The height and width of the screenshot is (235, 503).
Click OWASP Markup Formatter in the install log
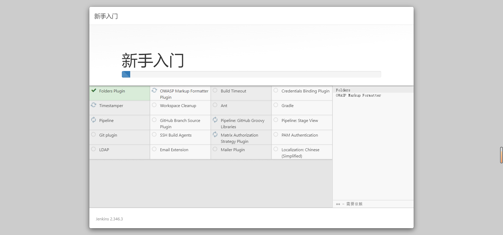(358, 96)
